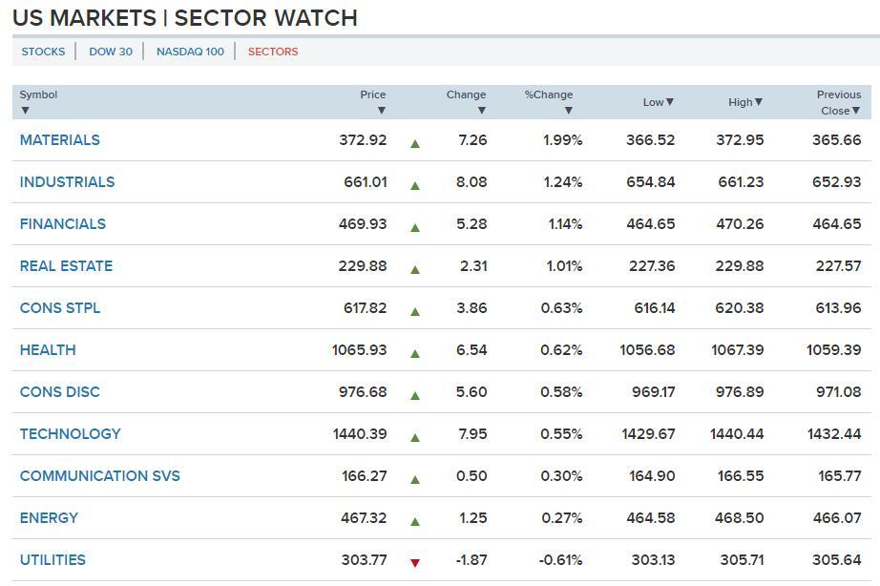Sort by Price column arrow
This screenshot has width=880, height=586.
(x=381, y=111)
